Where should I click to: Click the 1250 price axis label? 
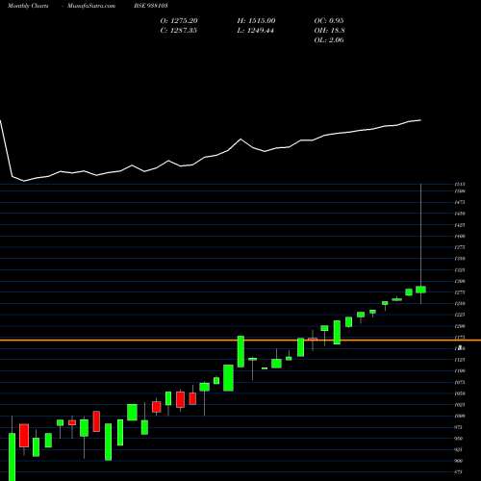(x=460, y=304)
